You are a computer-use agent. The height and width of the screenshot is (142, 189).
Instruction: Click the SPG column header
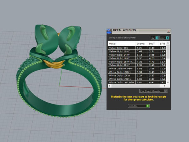point(163,44)
